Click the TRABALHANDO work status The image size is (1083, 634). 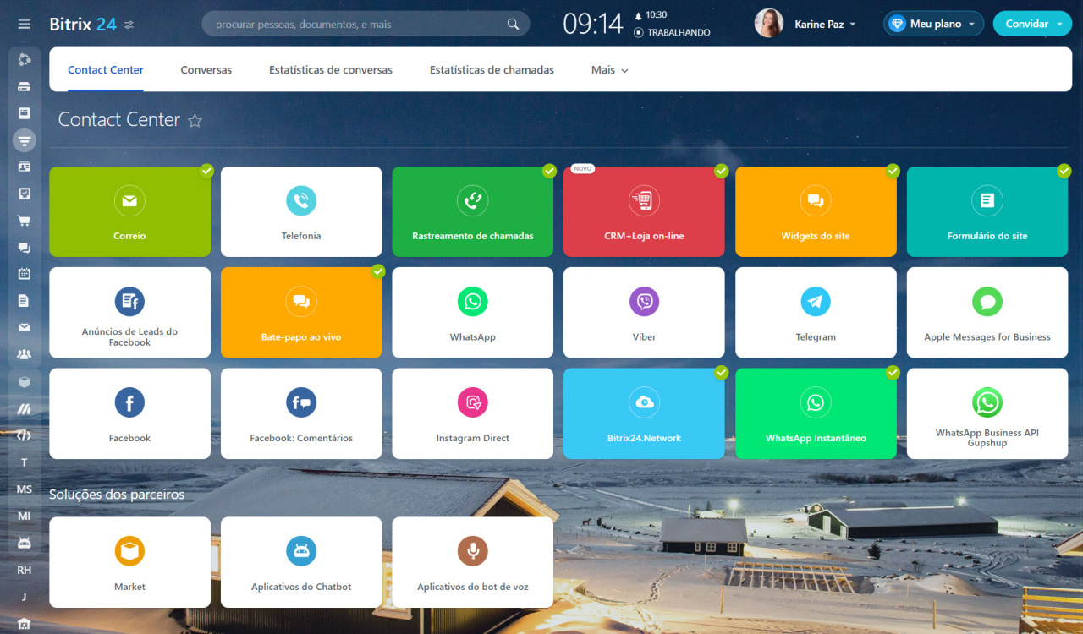[672, 32]
